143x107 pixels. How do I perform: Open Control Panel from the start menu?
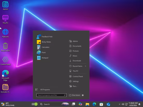point(76,76)
